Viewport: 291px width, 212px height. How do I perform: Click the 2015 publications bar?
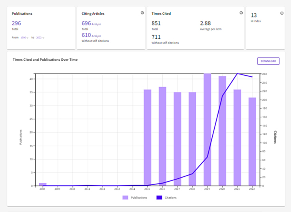[147, 138]
